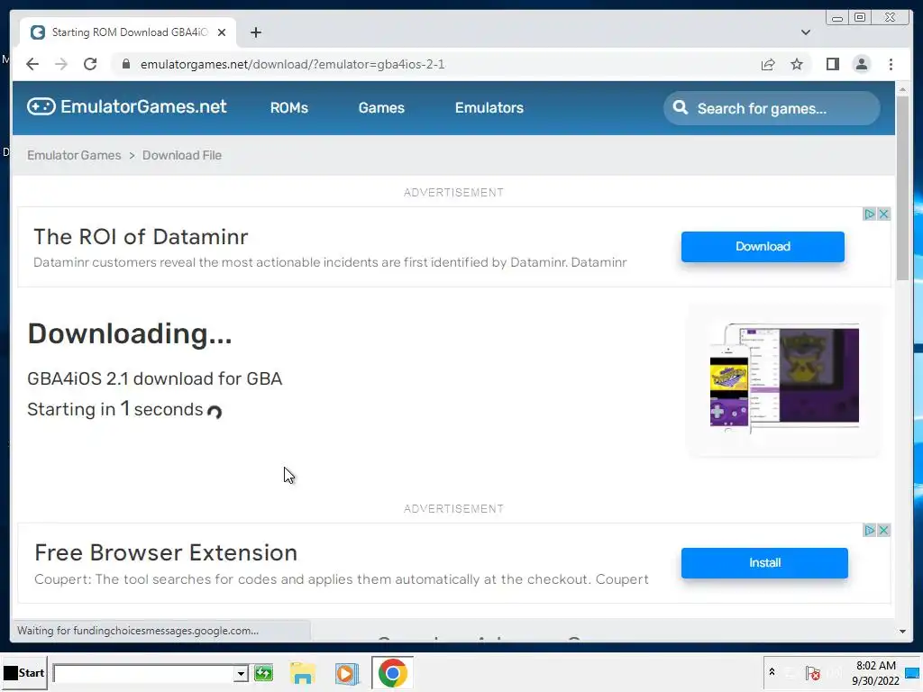Go back to the previous page

(32, 64)
